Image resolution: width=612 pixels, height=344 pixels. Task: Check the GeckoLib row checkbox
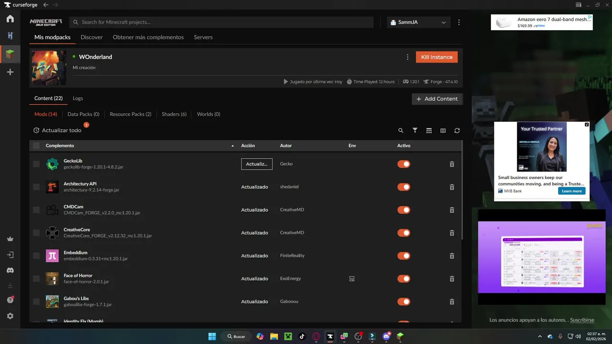point(36,164)
